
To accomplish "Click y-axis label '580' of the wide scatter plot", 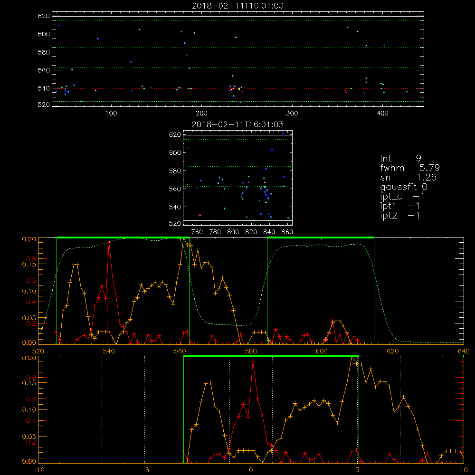I will [x=44, y=52].
